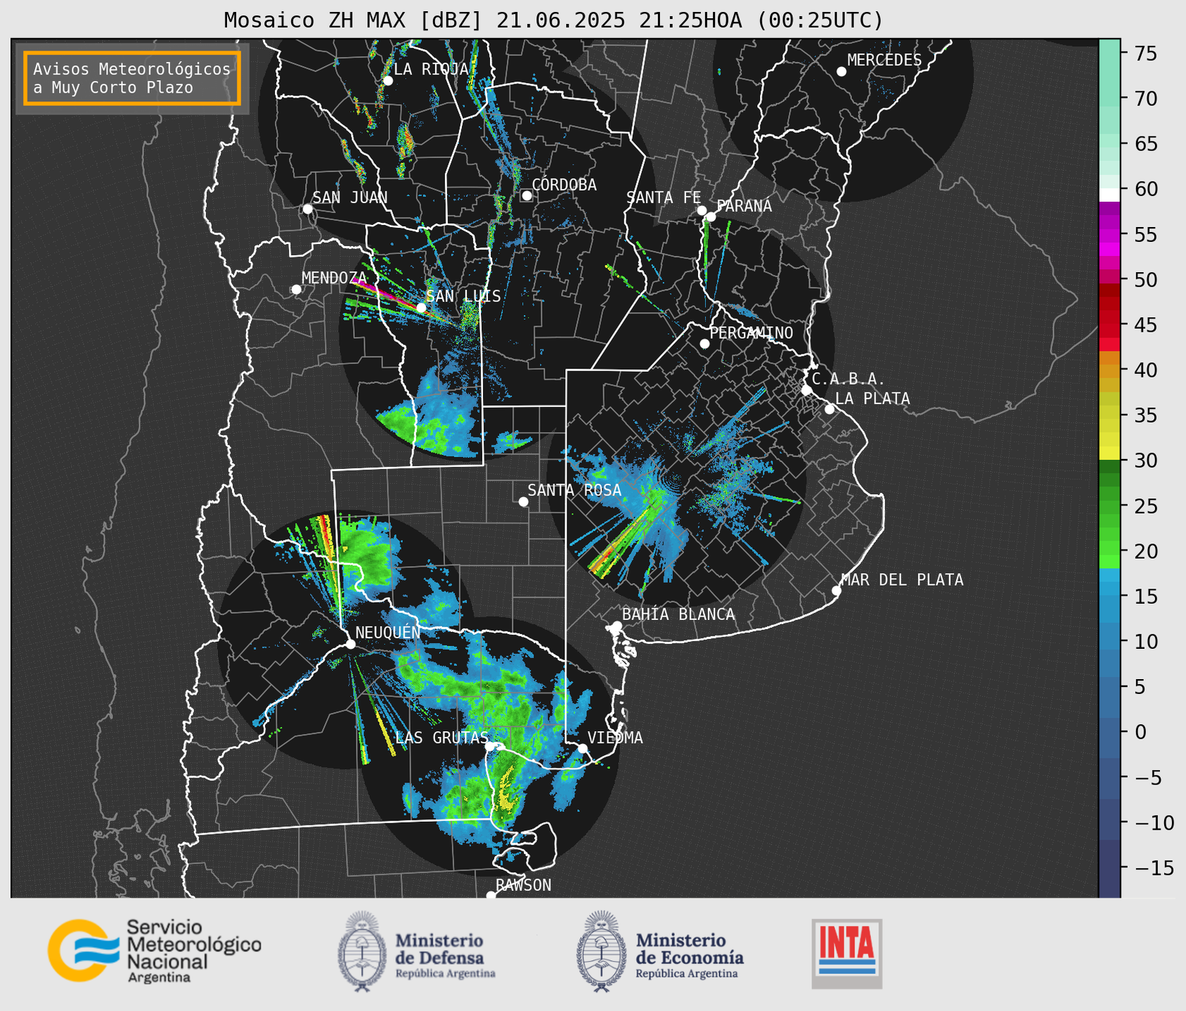The width and height of the screenshot is (1186, 1011).
Task: Click the 0 value on the color scale
Action: click(x=1140, y=732)
